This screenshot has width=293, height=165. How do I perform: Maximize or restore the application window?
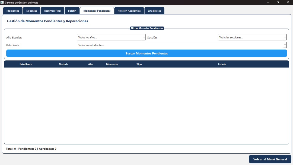coord(278,2)
